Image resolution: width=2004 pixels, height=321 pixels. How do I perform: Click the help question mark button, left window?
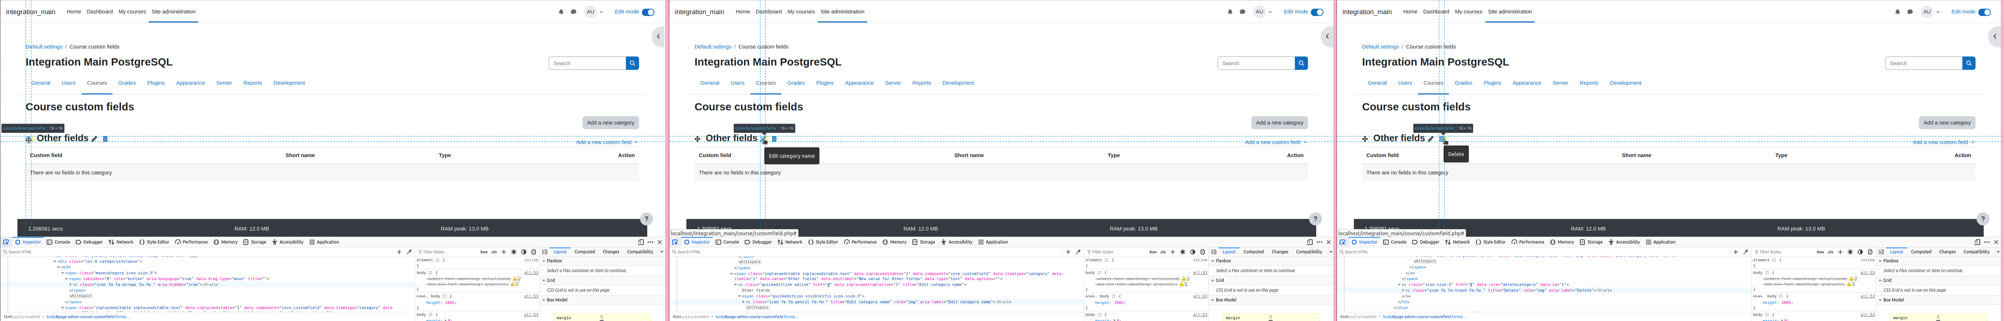point(647,219)
